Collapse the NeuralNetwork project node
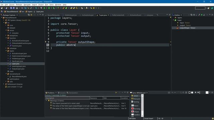Screen dimensions: 214x120 (x=1, y=18)
